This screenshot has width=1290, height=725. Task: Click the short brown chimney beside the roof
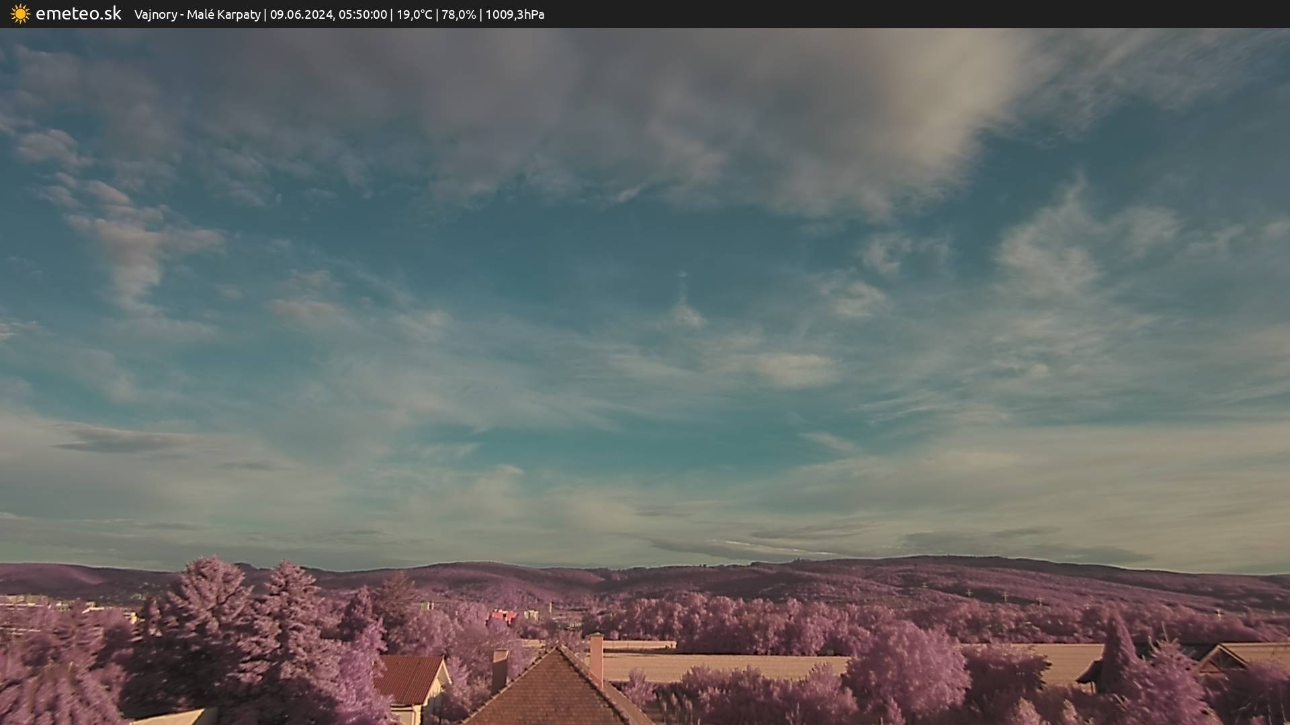499,668
